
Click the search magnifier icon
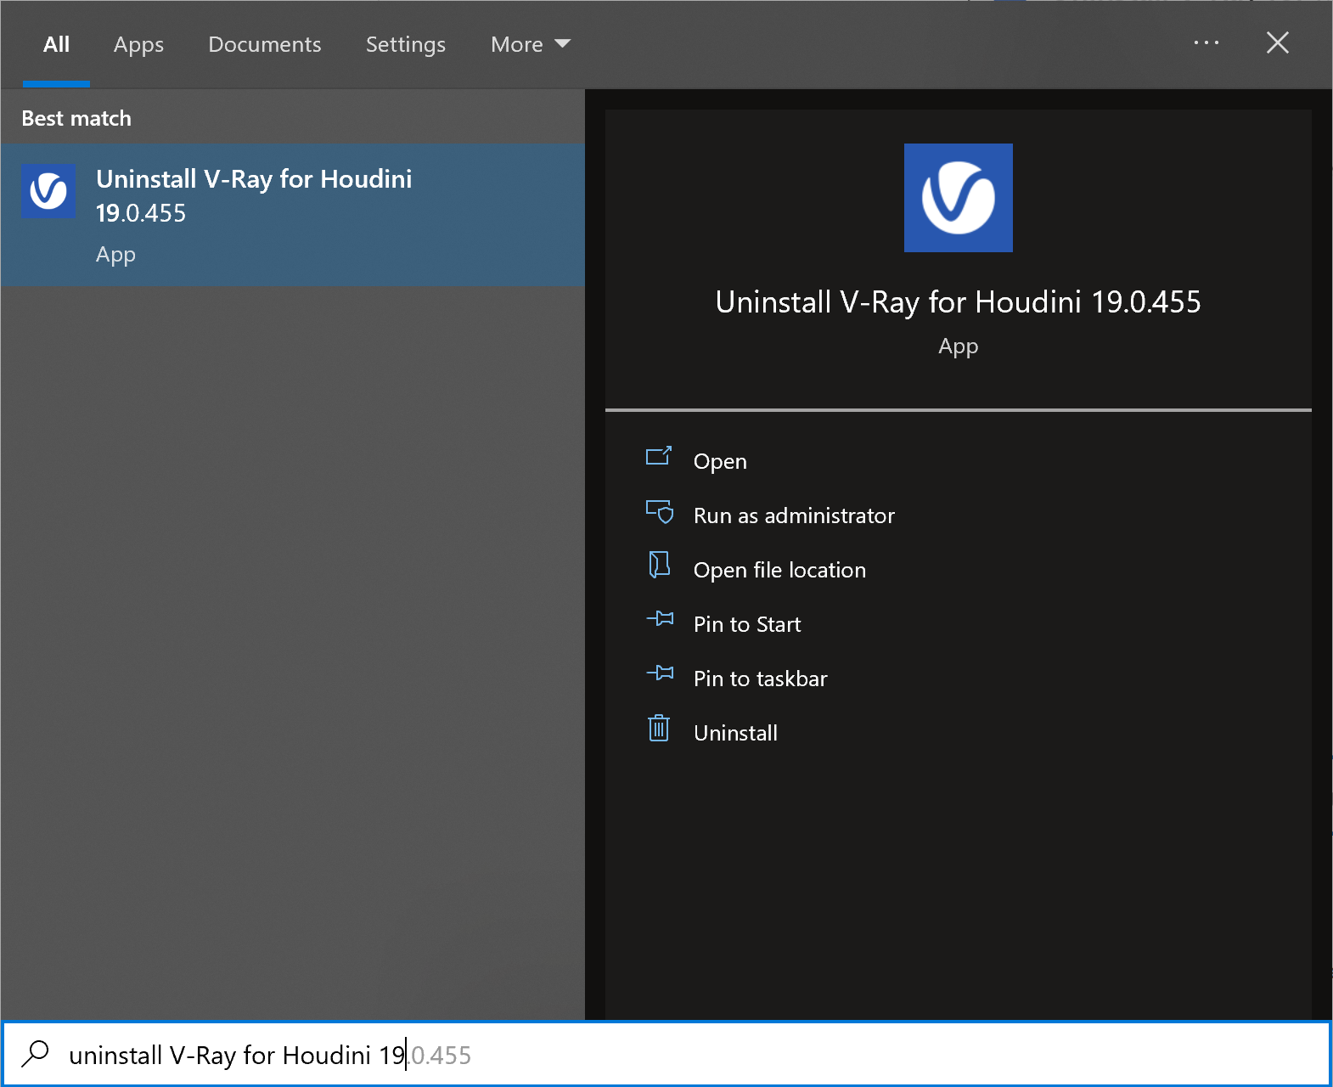tap(36, 1054)
